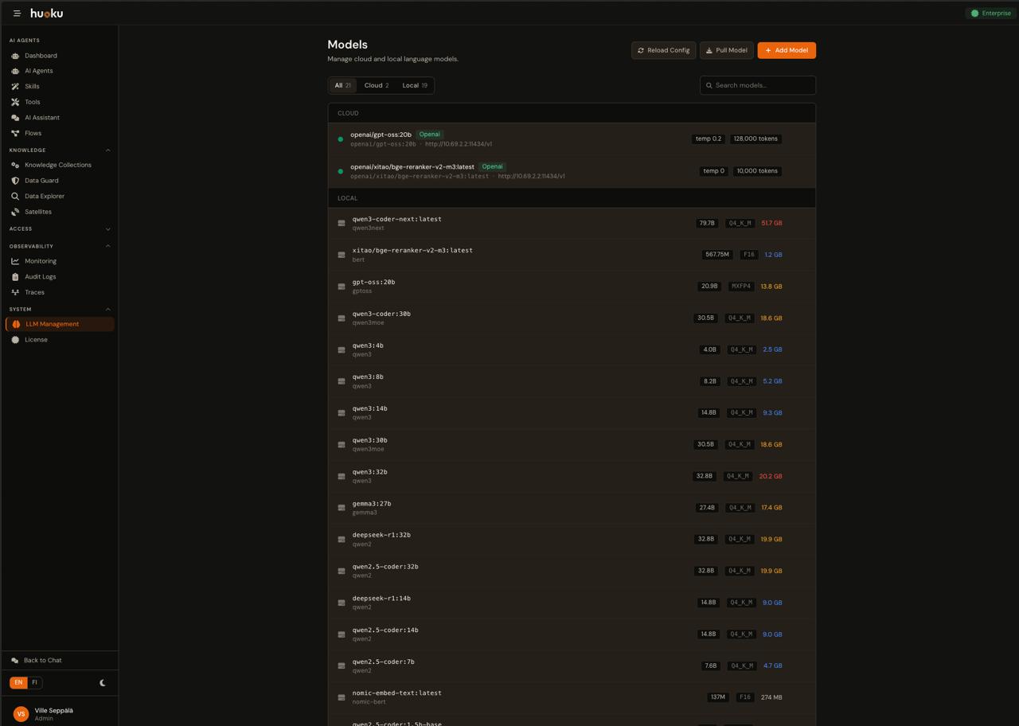This screenshot has width=1019, height=726.
Task: Collapse the System section
Action: tap(108, 310)
